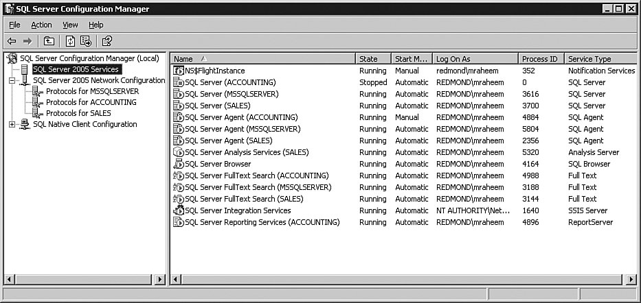The height and width of the screenshot is (303, 641).
Task: Maximize the Configuration Manager window
Action: click(619, 8)
